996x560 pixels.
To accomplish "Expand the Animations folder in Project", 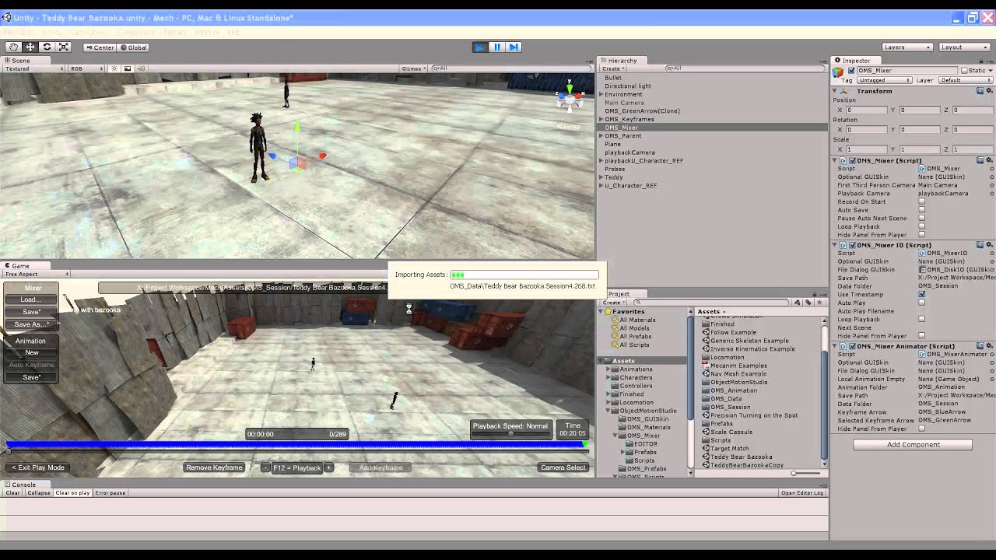I will 608,369.
